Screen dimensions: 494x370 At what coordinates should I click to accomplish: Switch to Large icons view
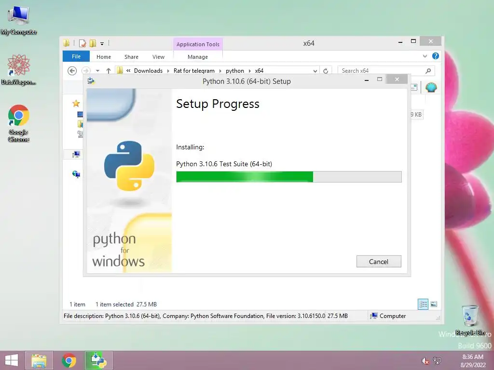click(x=434, y=304)
